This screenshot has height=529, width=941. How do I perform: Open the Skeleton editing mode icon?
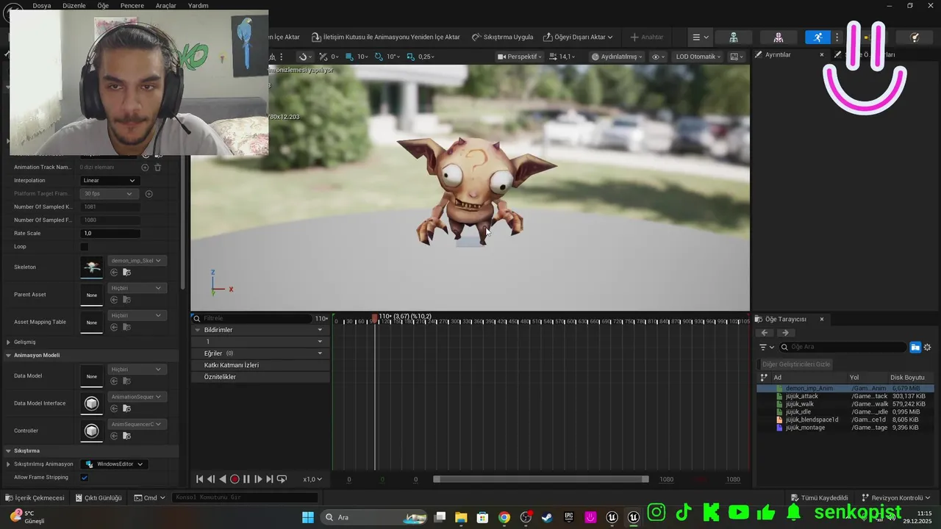point(734,37)
